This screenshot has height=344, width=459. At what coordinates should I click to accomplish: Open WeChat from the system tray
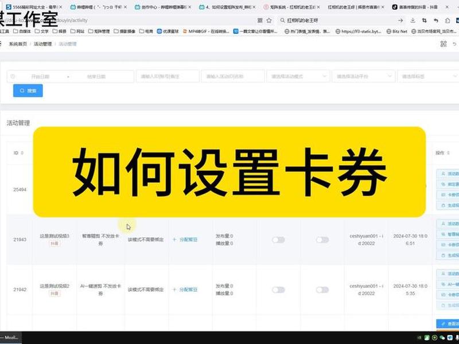tap(442, 338)
